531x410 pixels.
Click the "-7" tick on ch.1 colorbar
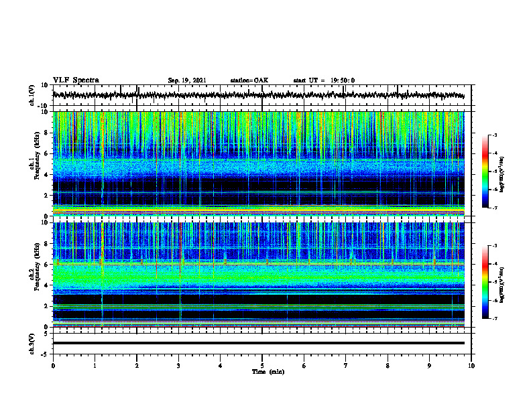click(x=495, y=208)
